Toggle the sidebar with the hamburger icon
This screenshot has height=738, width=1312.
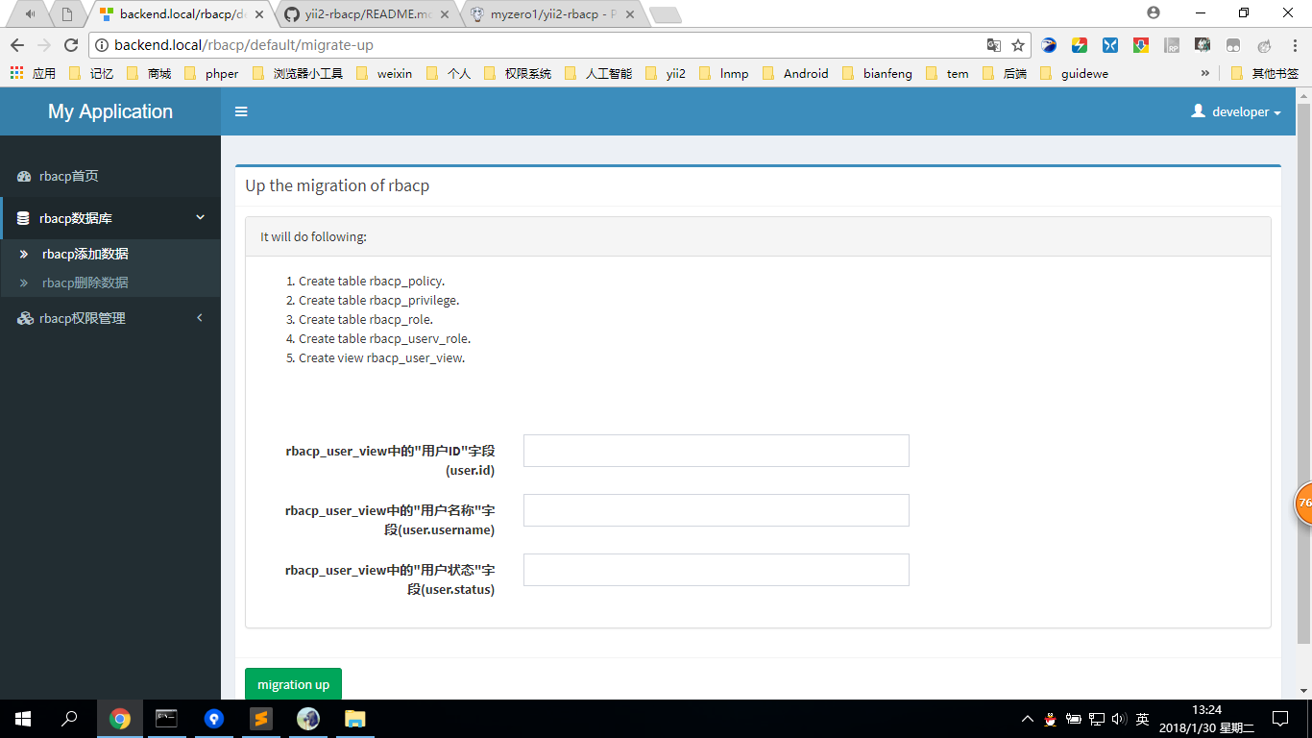tap(241, 111)
